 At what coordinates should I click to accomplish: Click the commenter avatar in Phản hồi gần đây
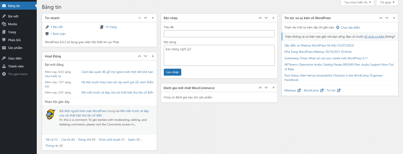tap(50, 114)
